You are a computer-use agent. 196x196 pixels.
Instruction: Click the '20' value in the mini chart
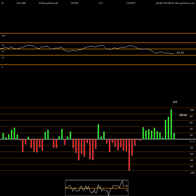(126, 186)
